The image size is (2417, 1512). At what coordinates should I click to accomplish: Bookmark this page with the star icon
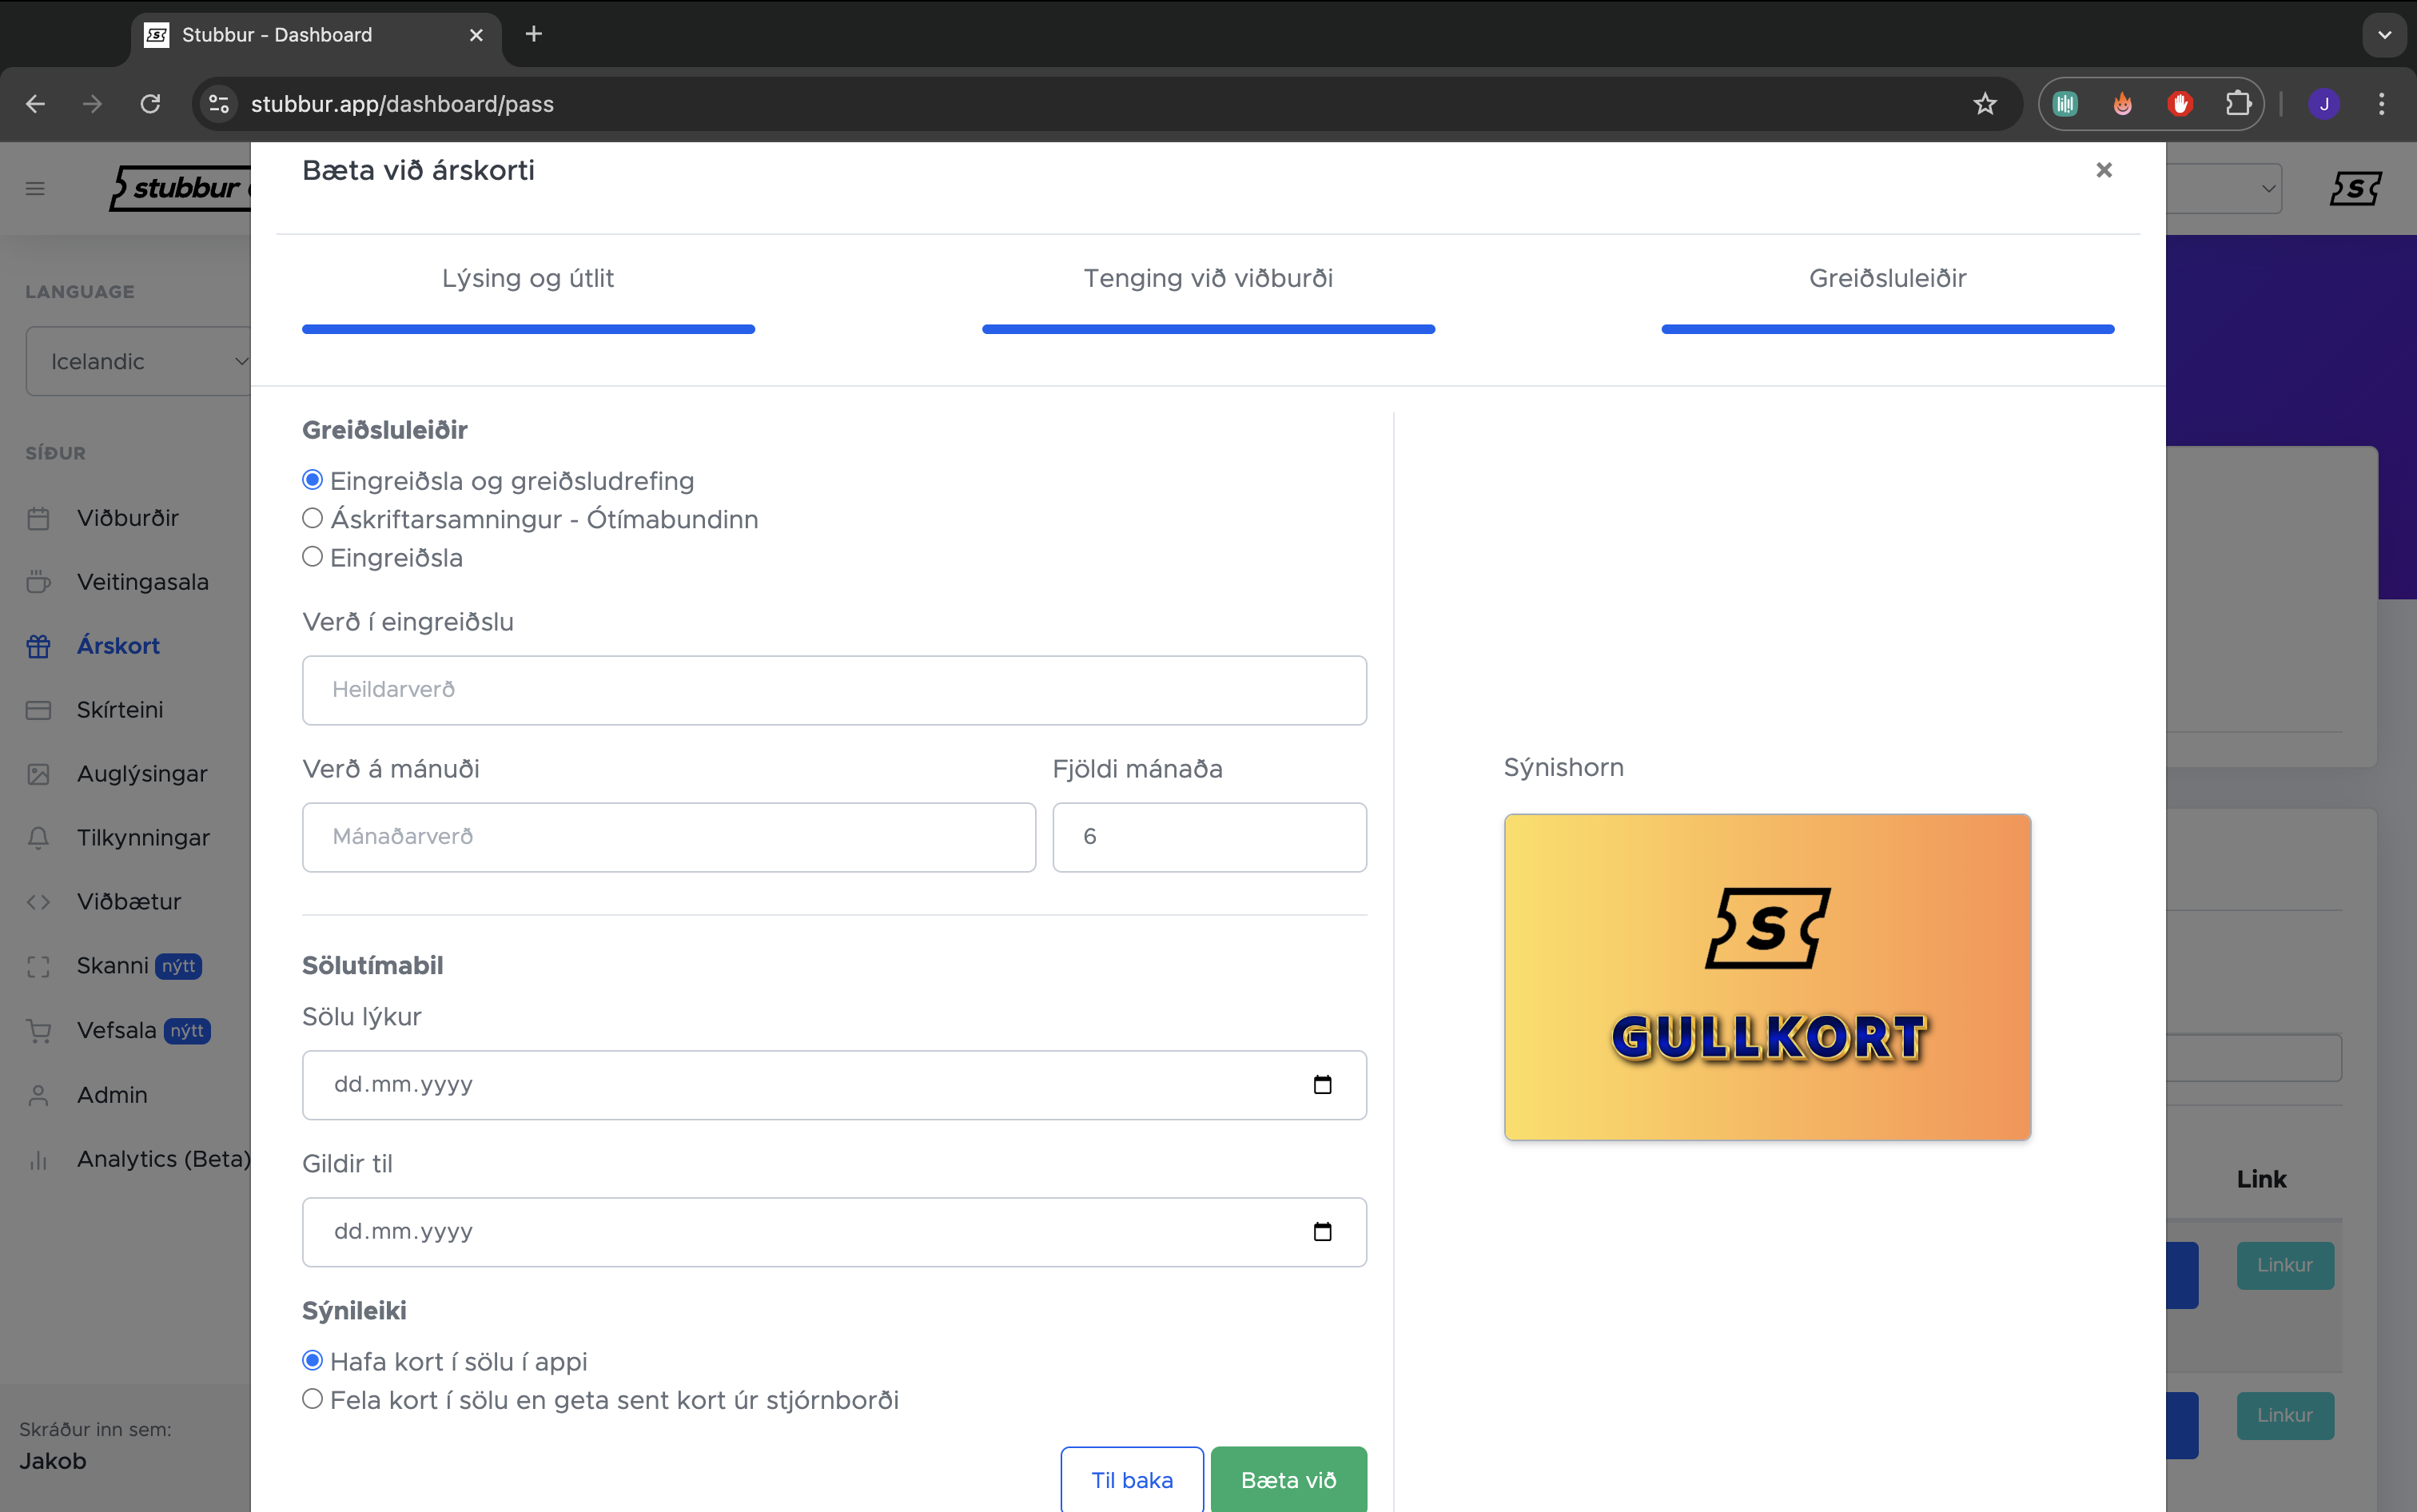pyautogui.click(x=1985, y=104)
